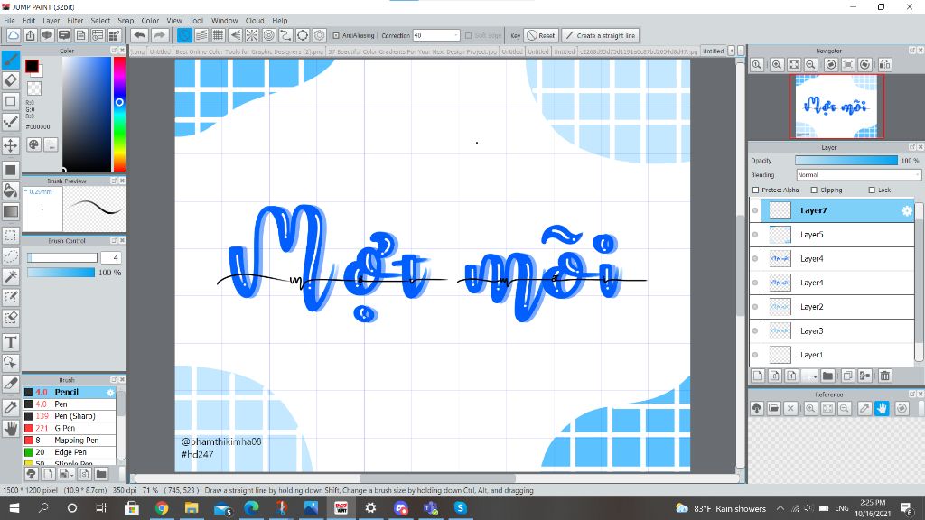Click Zoom In in the Navigator panel
This screenshot has width=925, height=520.
(777, 65)
